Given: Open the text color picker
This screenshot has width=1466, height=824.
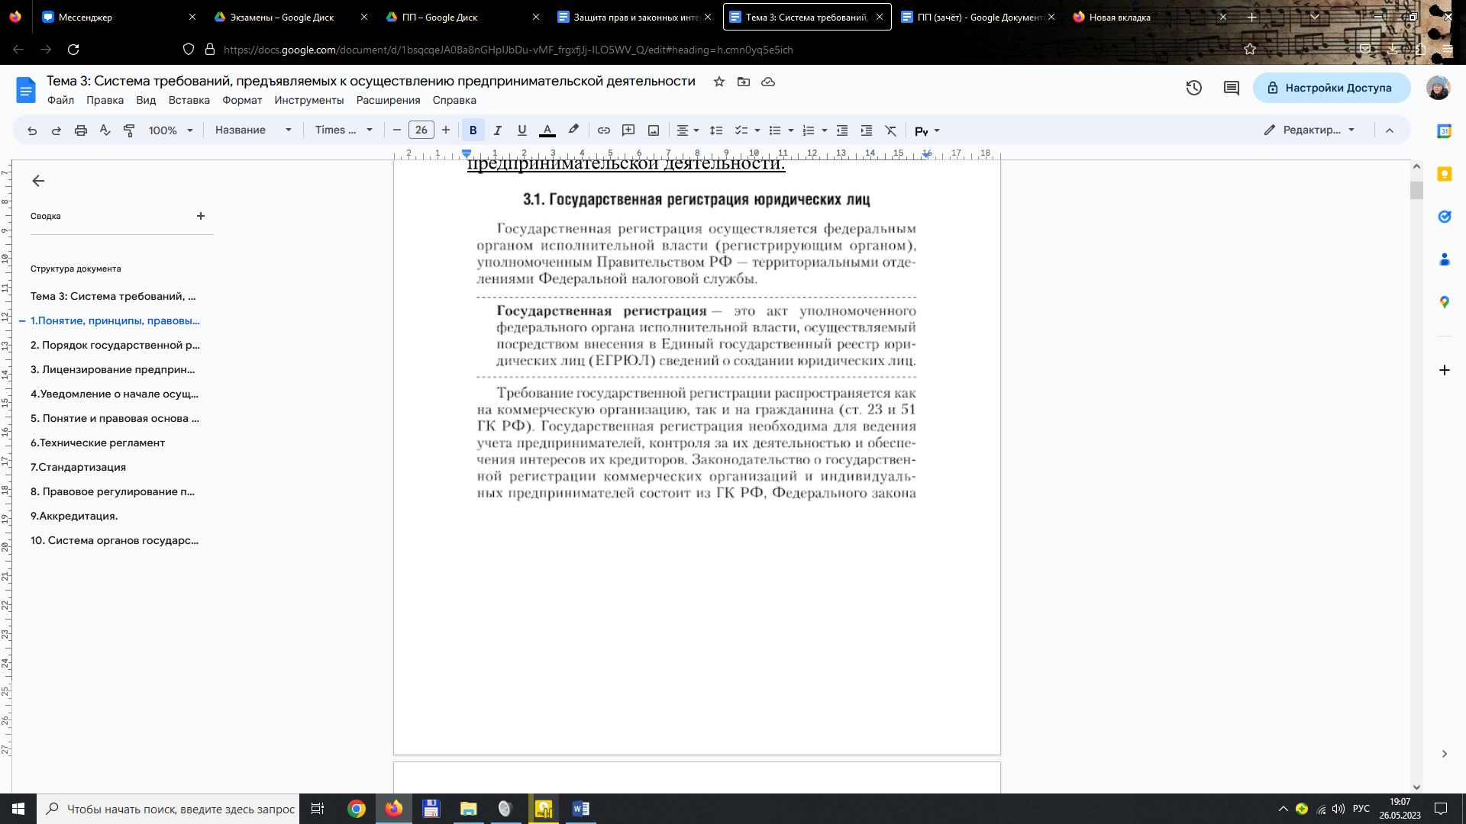Looking at the screenshot, I should pyautogui.click(x=547, y=130).
